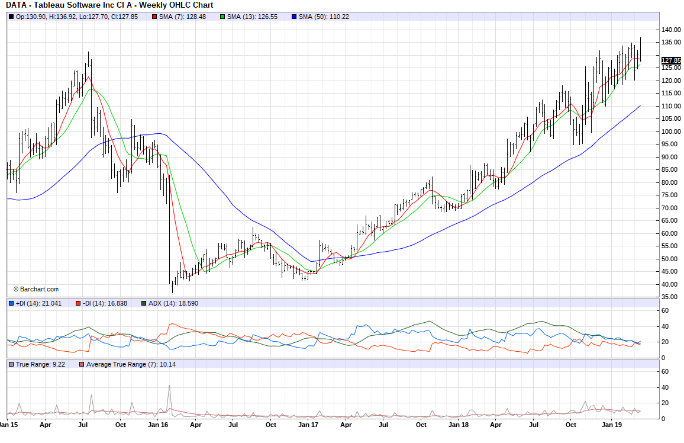Click the 'Jan 19' date axis label
The width and height of the screenshot is (684, 443).
pyautogui.click(x=612, y=425)
